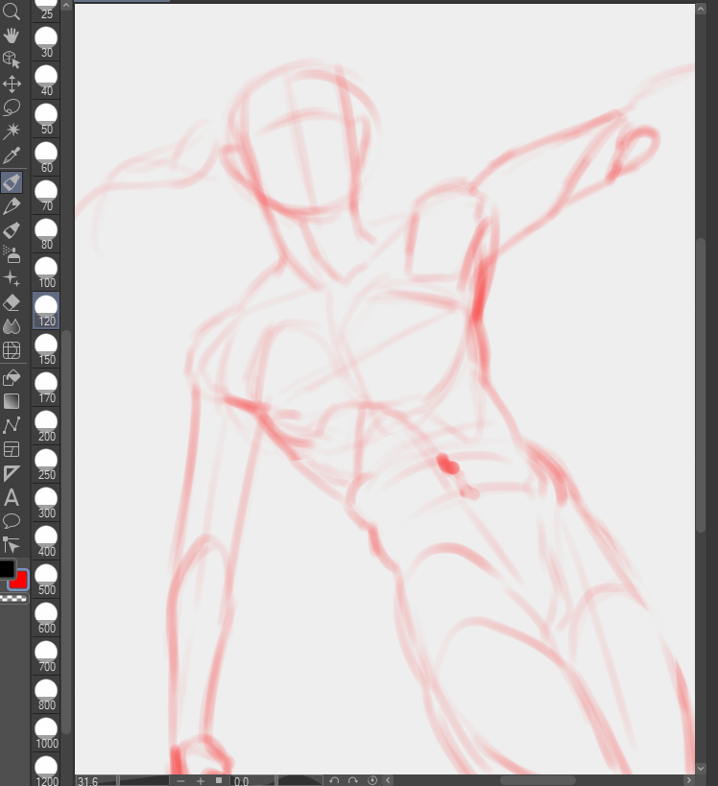Viewport: 718px width, 786px height.
Task: Click the zoom out minus button
Action: (x=180, y=780)
